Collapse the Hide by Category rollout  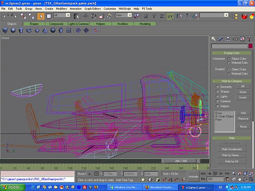231,81
